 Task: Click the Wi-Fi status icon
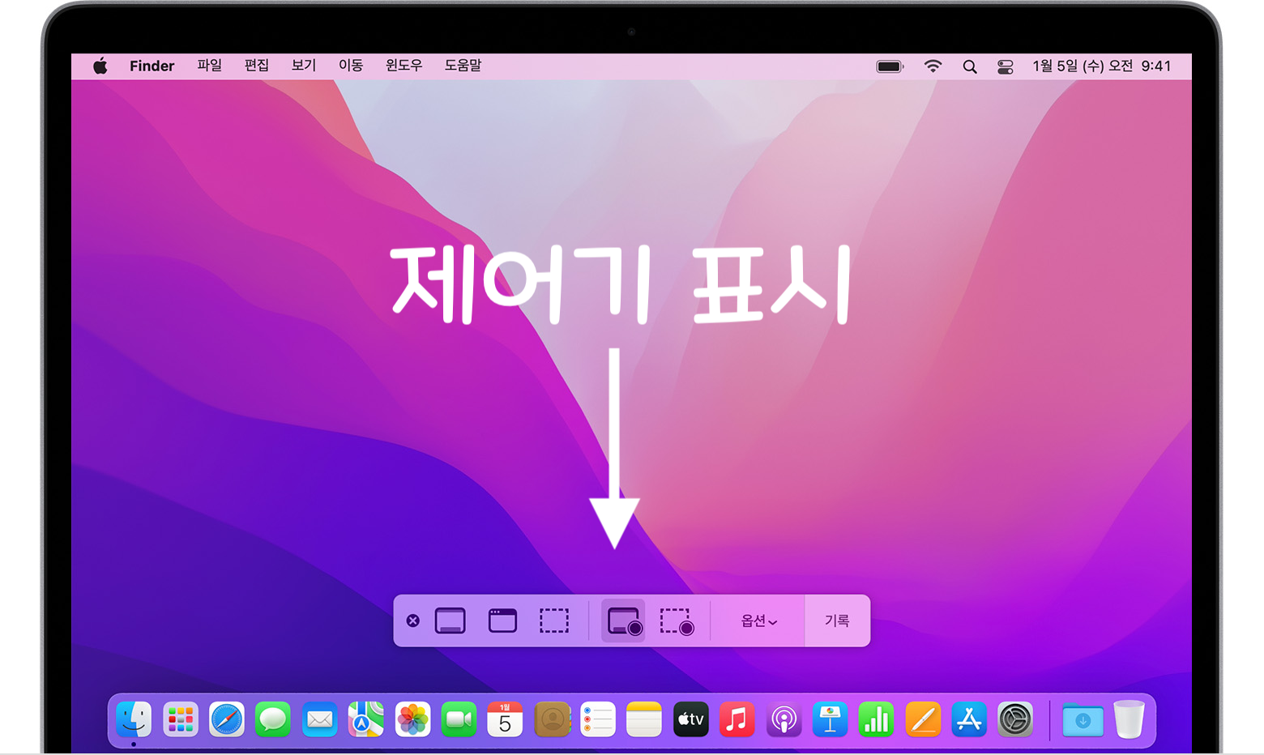coord(933,66)
